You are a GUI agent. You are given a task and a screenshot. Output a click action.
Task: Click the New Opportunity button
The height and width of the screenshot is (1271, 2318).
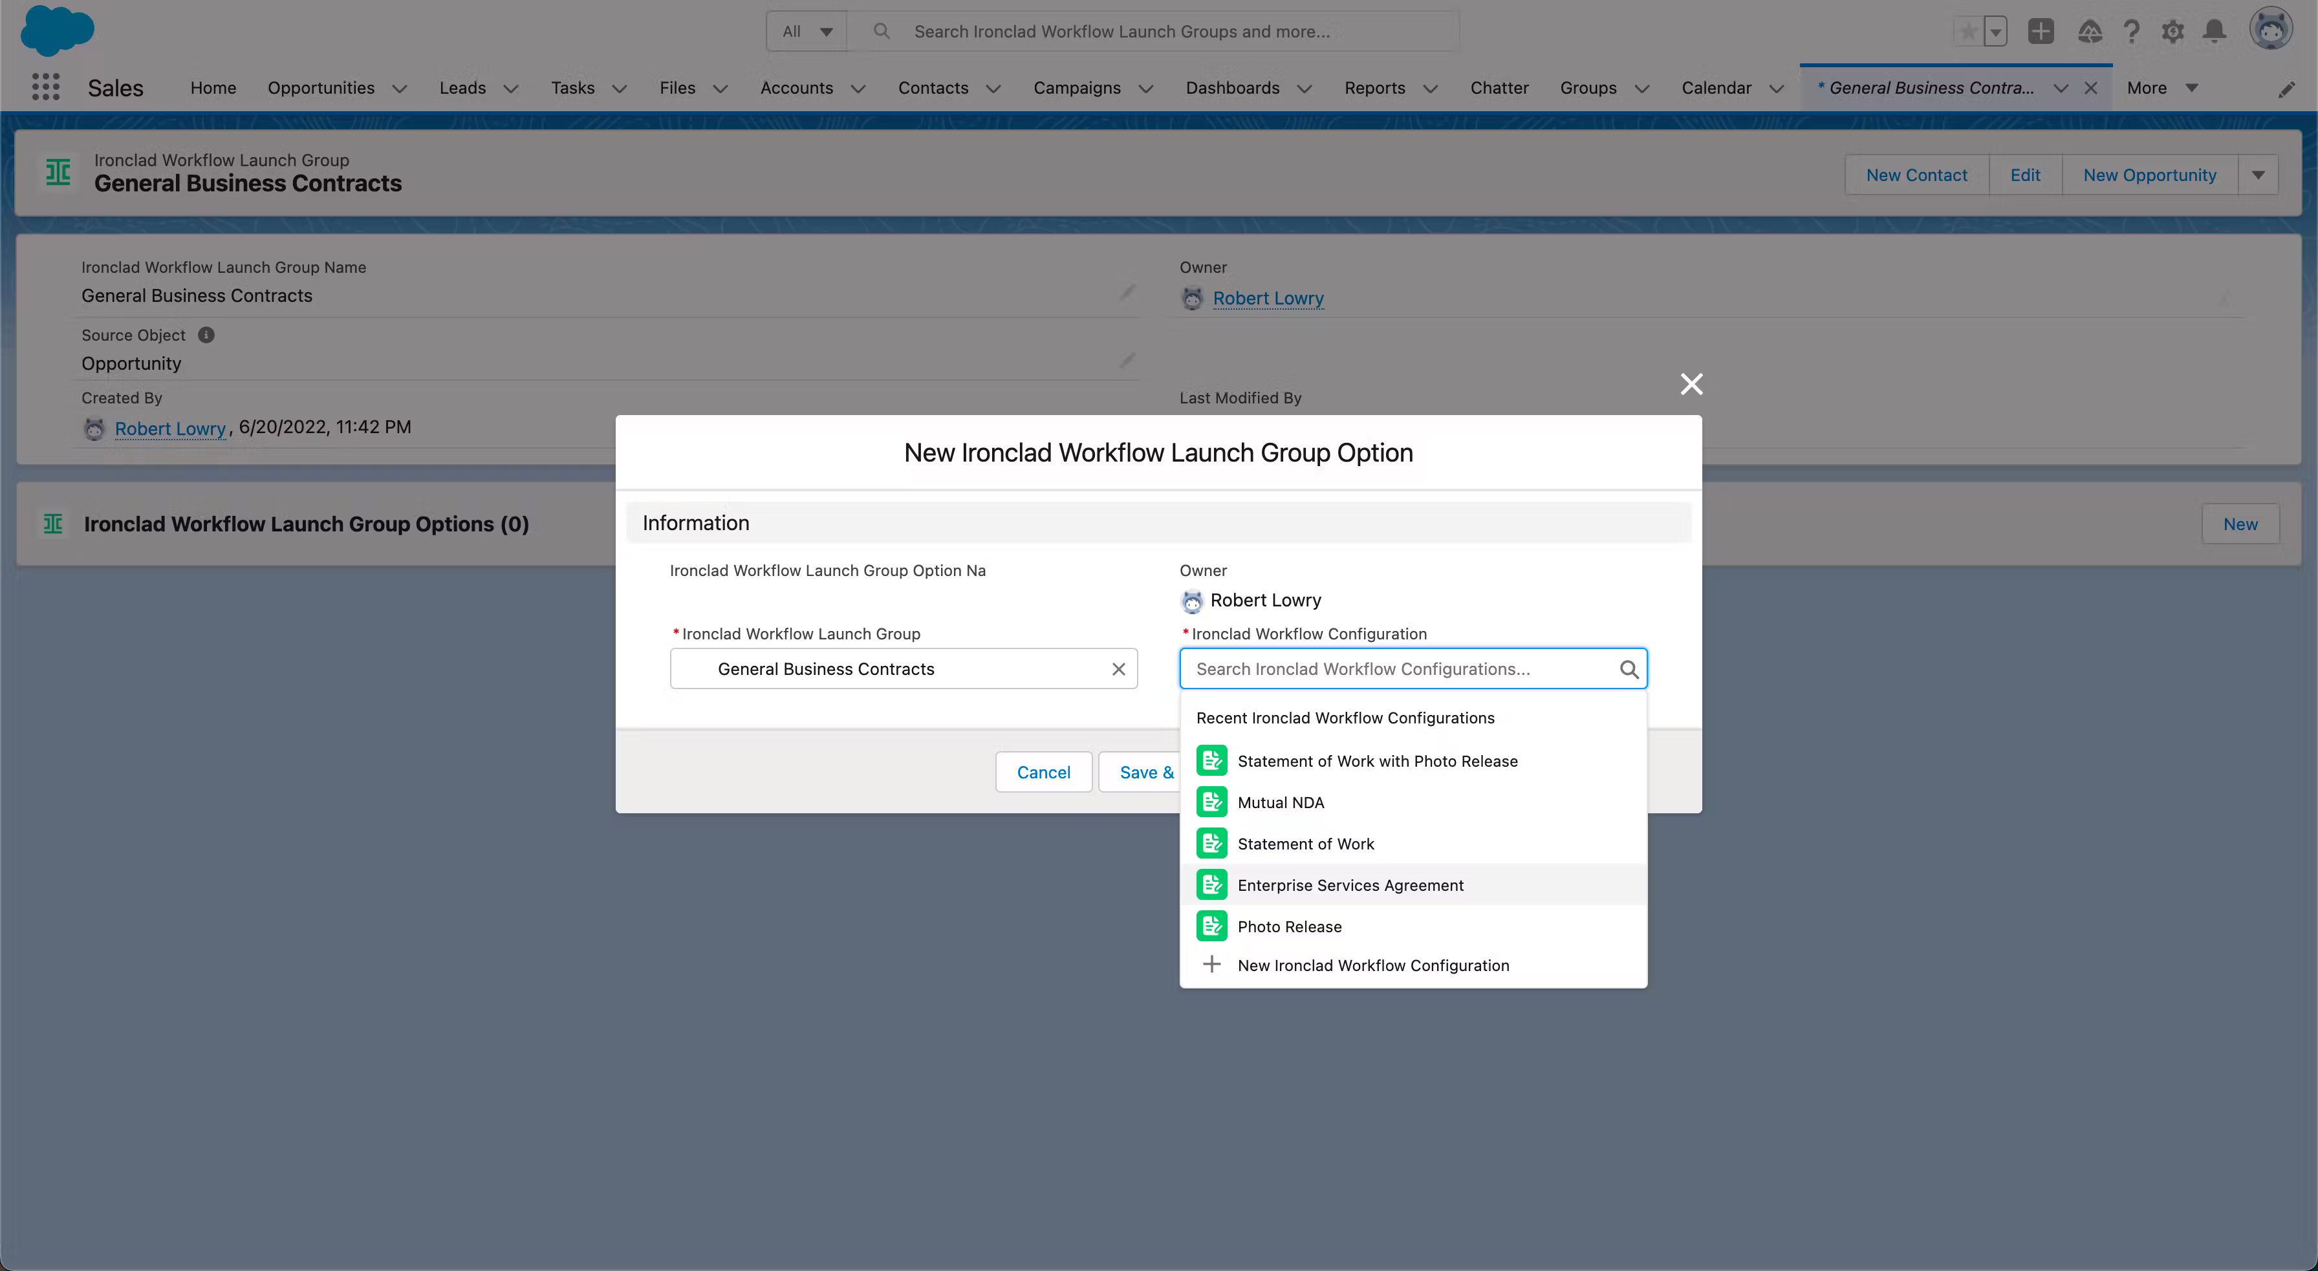coord(2149,175)
